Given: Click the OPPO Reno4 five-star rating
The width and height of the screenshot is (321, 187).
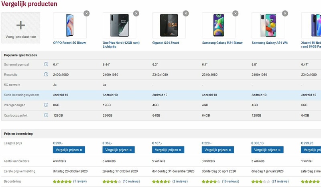Looking at the screenshot, I should pos(62,181).
